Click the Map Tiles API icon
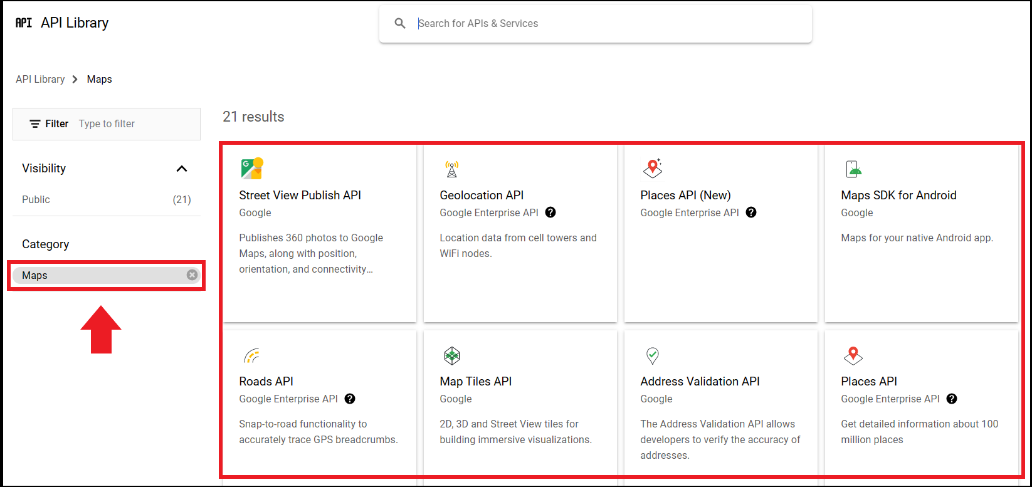1032x487 pixels. point(451,356)
